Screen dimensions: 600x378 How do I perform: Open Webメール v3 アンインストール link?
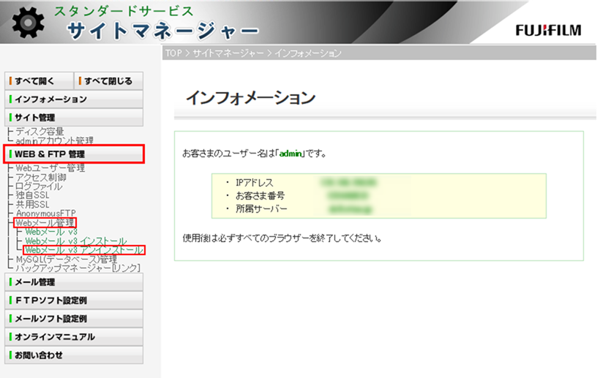(84, 250)
